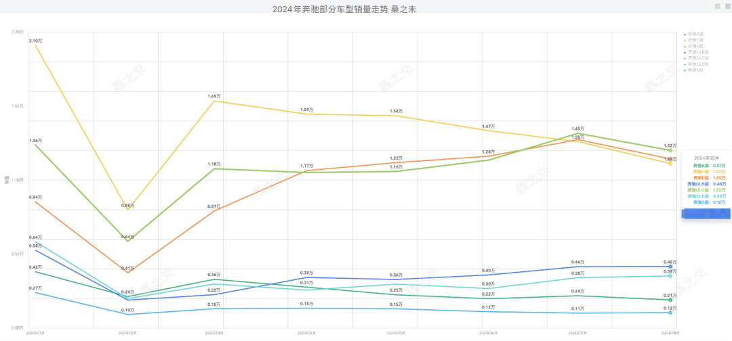Viewport: 732px width, 341px height.
Task: Hide the 奔驰S级 line using the legend
Action: tap(695, 70)
